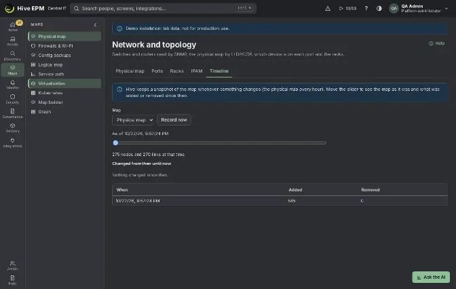Open Home in the left rail
Screen dimensions: 456x289
[12, 26]
